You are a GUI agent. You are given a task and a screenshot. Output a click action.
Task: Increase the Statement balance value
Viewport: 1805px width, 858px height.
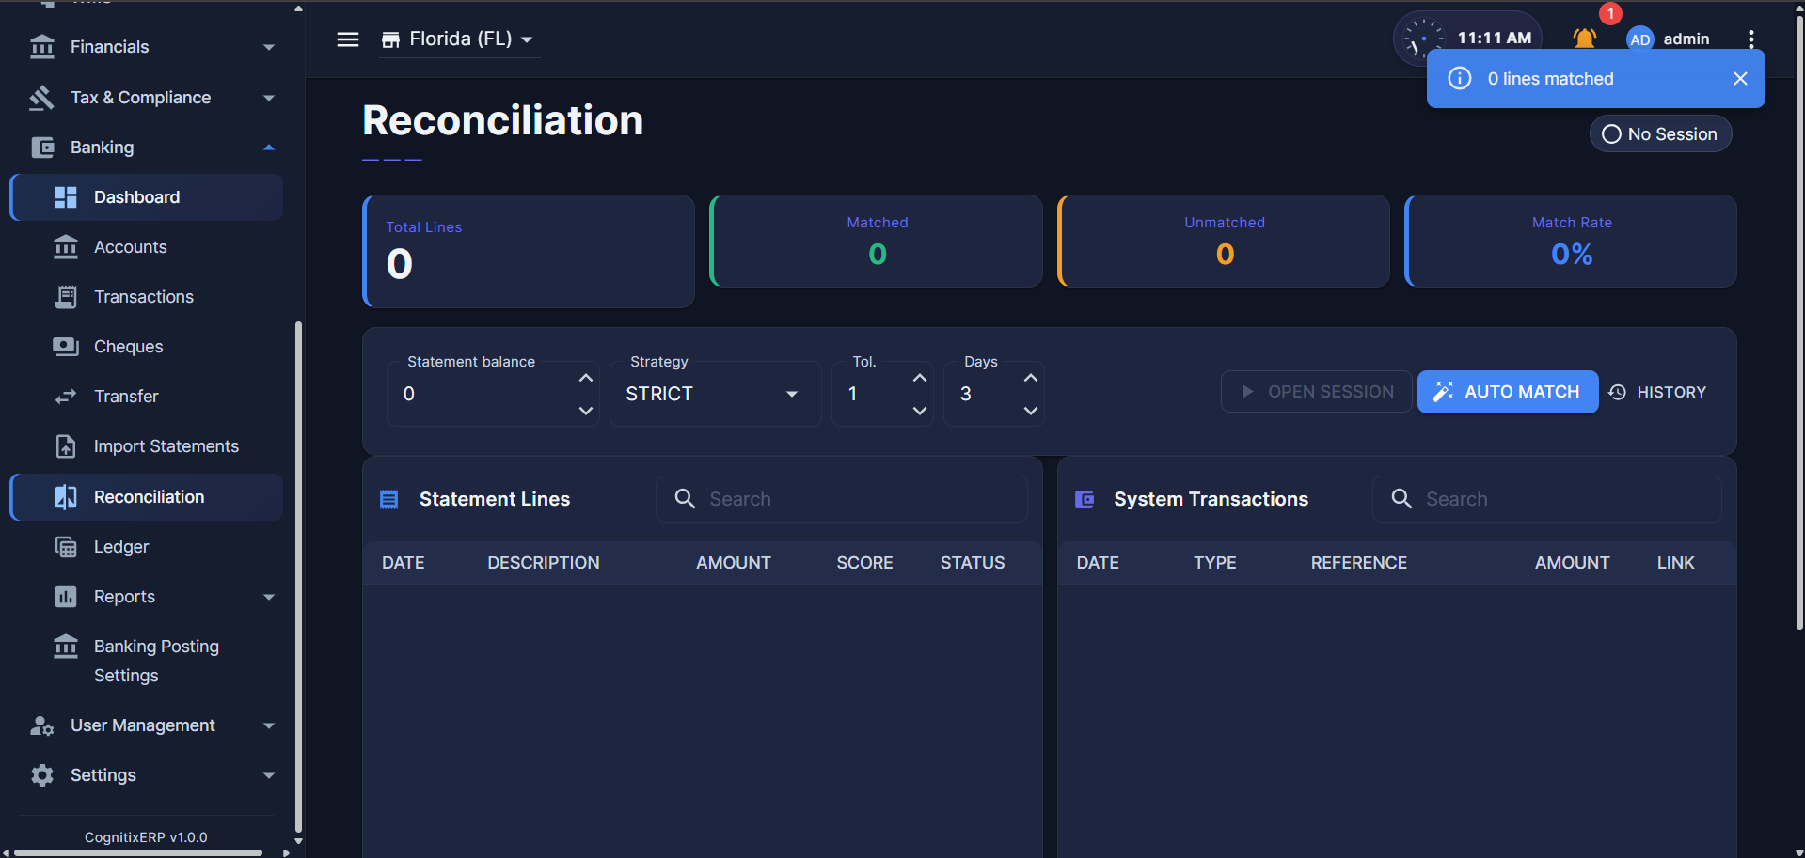(585, 378)
